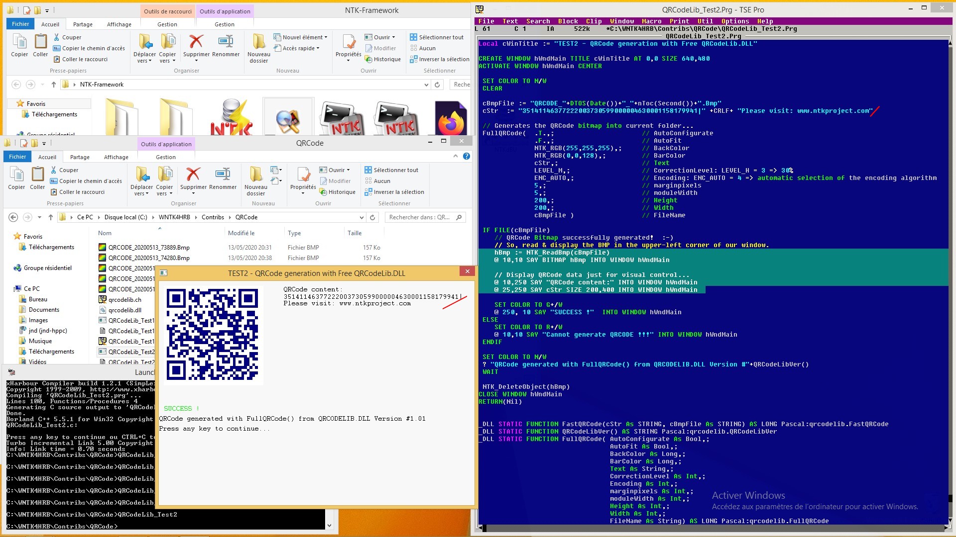Go back in the QRCode window navigation

13,217
